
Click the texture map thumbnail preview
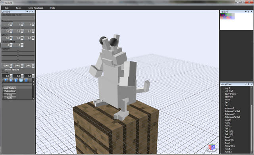pos(227,16)
